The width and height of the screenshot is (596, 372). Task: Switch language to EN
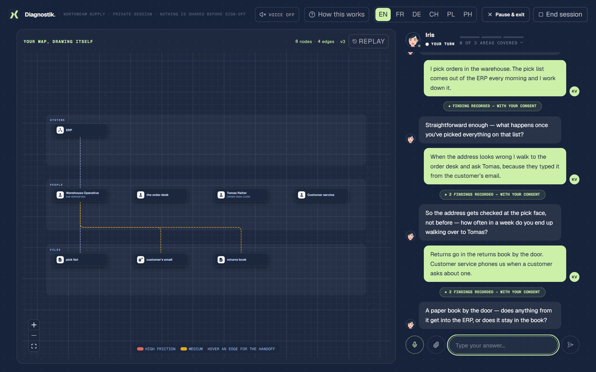(383, 15)
